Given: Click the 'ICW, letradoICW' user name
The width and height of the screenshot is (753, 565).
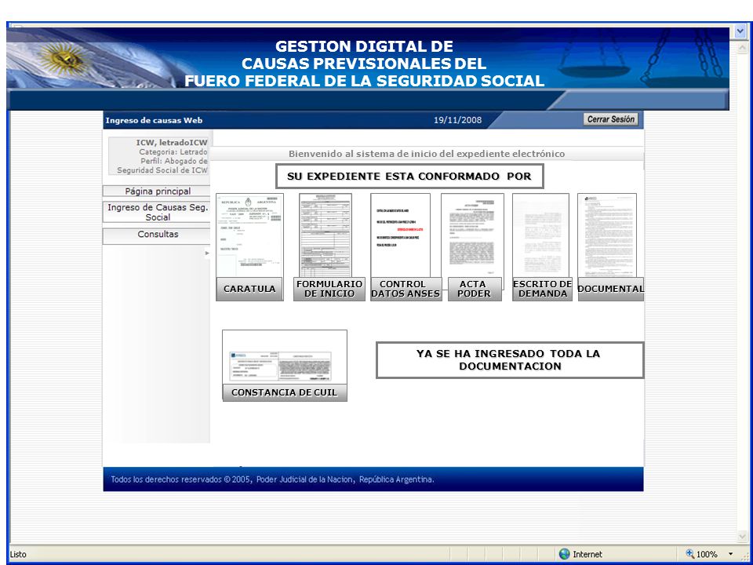Looking at the screenshot, I should 172,143.
